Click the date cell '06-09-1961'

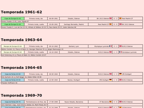tap(53, 18)
